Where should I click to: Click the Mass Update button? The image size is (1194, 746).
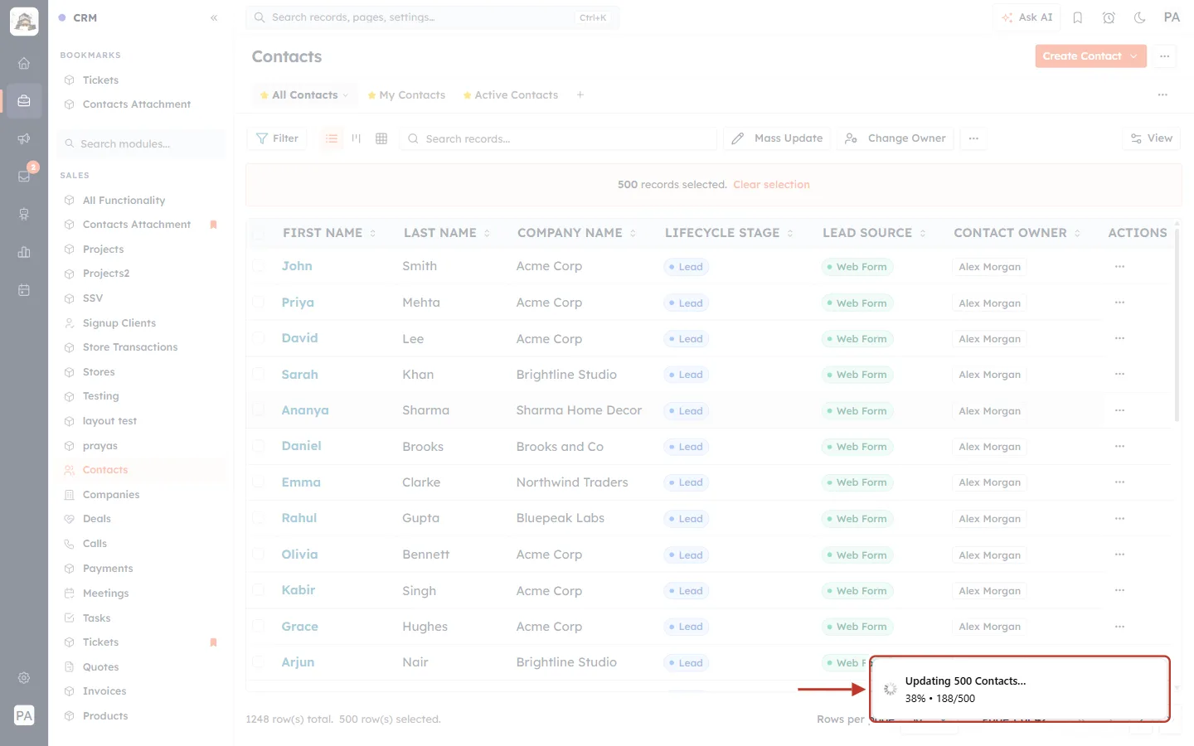(777, 138)
